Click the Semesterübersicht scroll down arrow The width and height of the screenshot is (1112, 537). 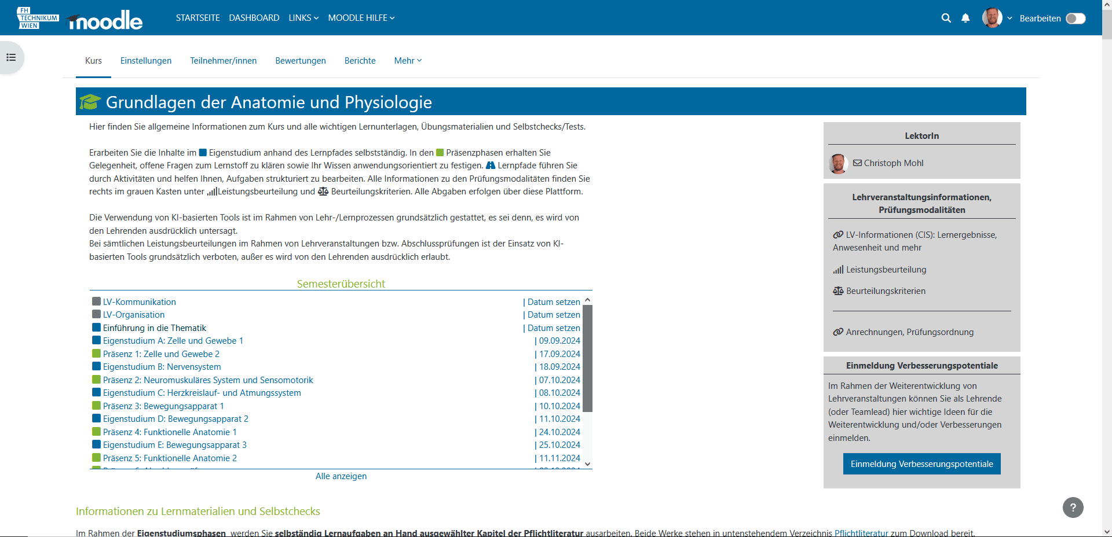click(x=587, y=464)
